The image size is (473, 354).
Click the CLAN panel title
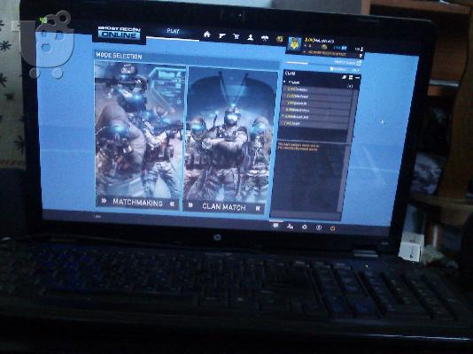click(x=291, y=73)
